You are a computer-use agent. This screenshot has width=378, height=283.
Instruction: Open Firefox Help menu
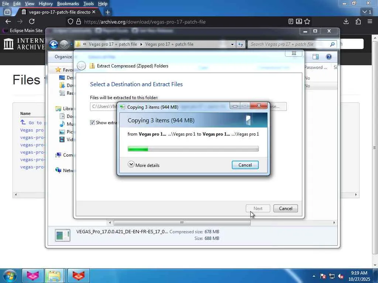[103, 4]
